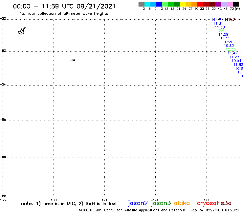243x213 pixels.
Task: Click the cyan swatch in the wave height legend
Action: (x=147, y=4)
